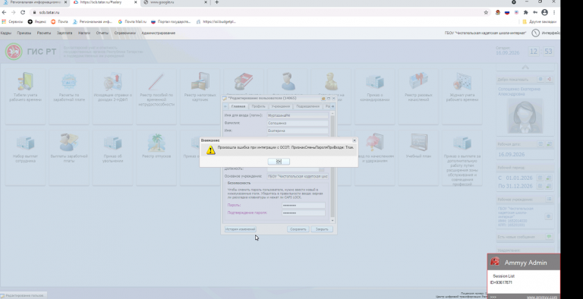Switch to Учреждения tab in user editor
The image size is (583, 299).
click(x=280, y=106)
